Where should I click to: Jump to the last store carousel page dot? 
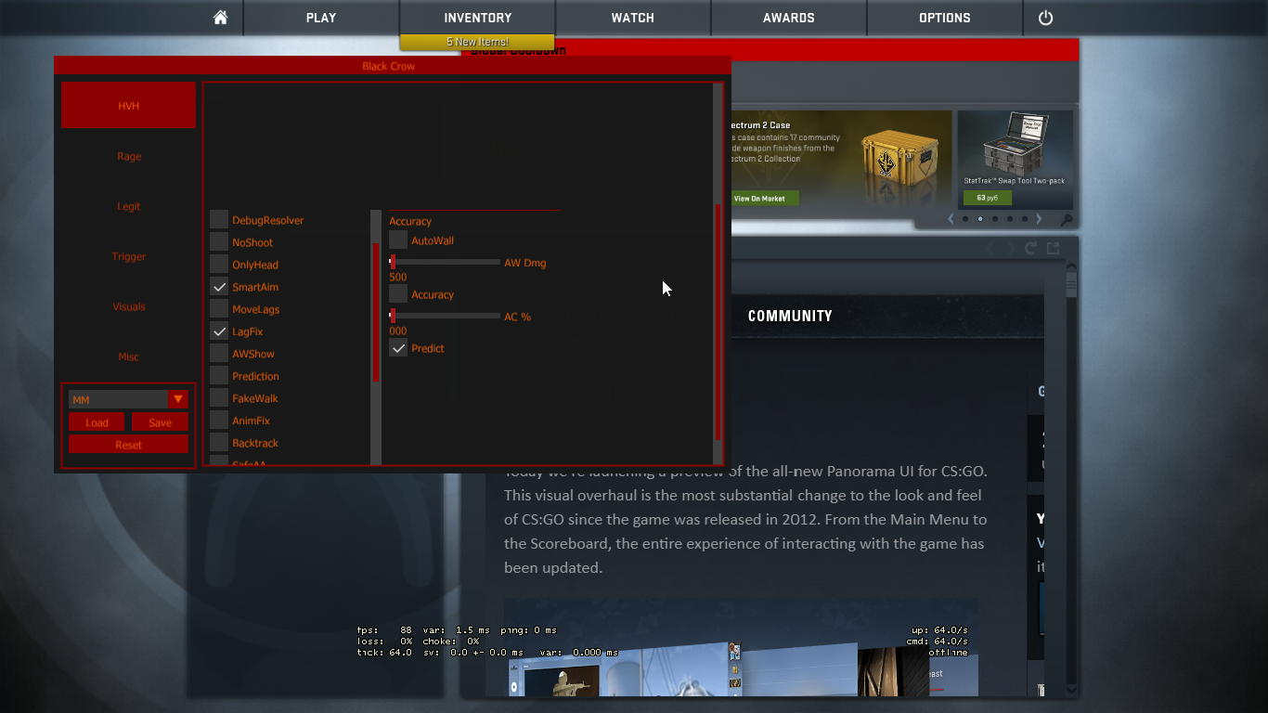pyautogui.click(x=1025, y=219)
